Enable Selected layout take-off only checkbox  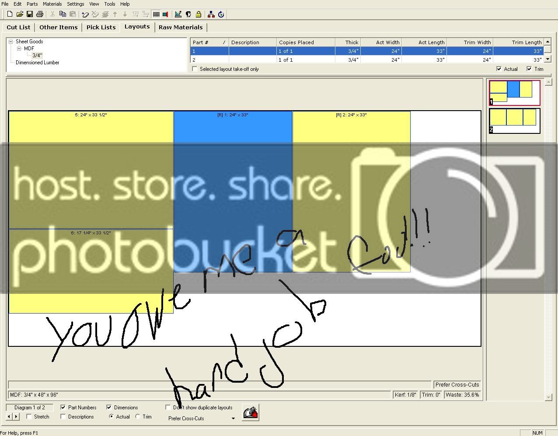pos(195,69)
